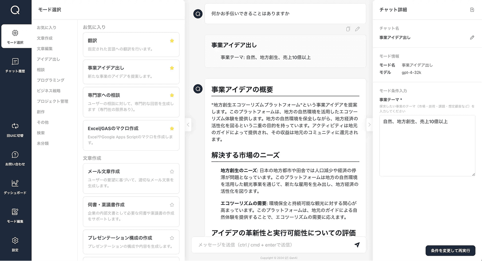Edit chat name with pencil icon
482x261 pixels.
pos(472,38)
